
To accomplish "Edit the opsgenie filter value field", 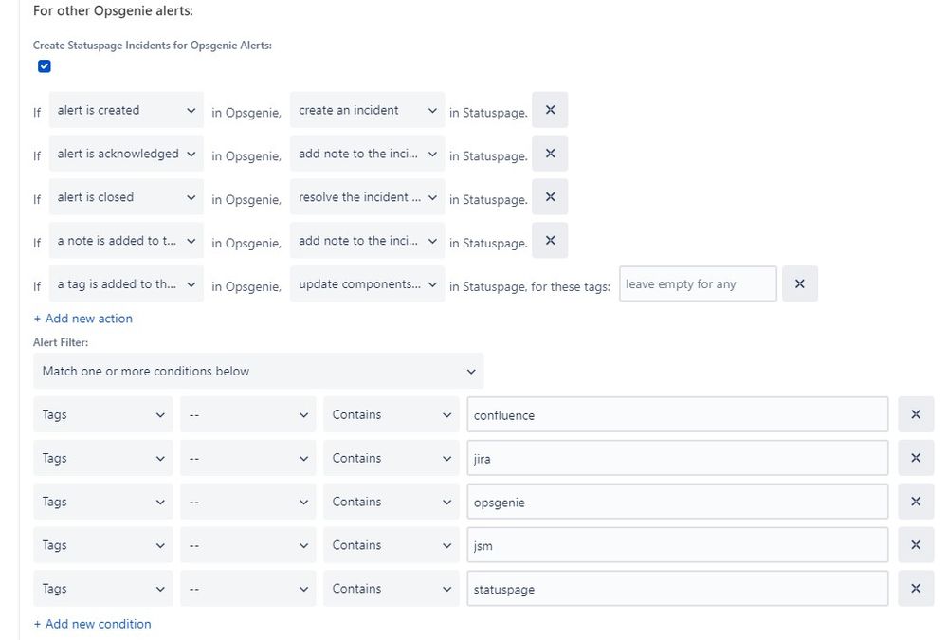I will pos(678,502).
